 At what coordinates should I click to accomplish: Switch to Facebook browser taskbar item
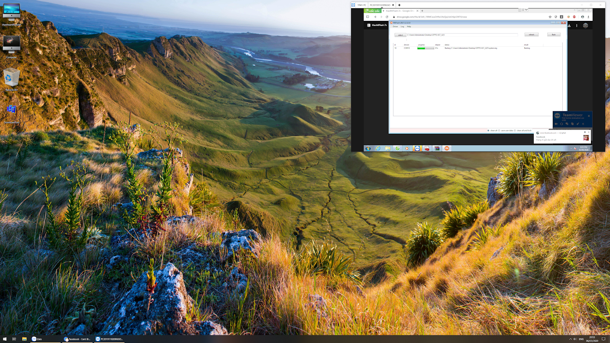[77, 339]
